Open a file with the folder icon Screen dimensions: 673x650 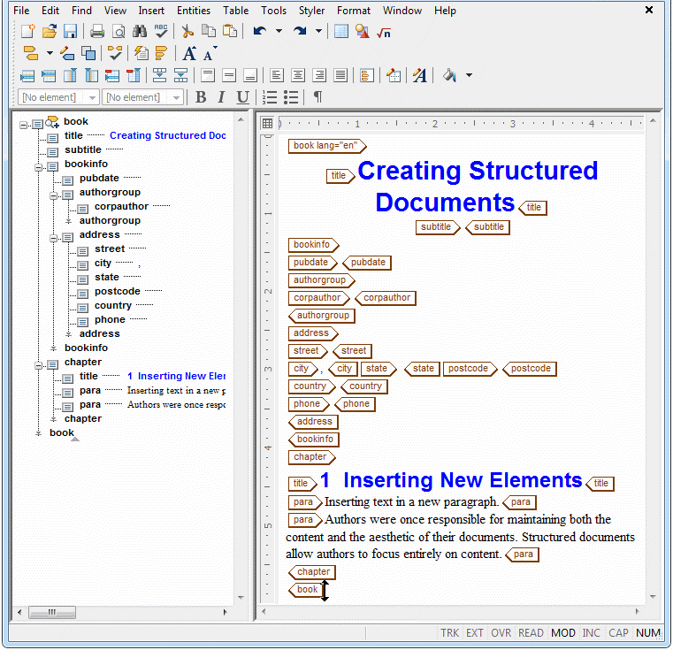[x=50, y=31]
